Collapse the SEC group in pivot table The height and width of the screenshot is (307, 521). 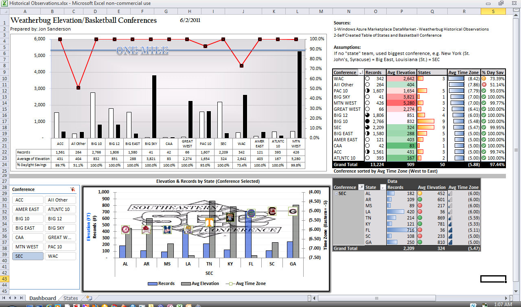coord(336,193)
